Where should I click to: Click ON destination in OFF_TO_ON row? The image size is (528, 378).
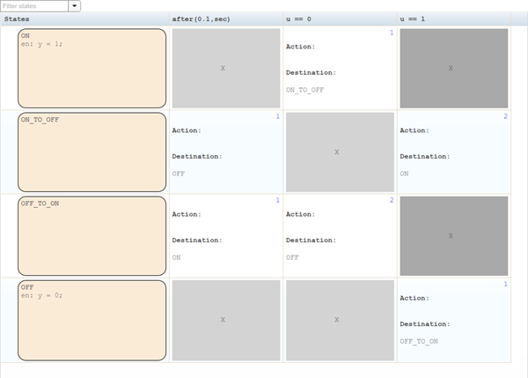click(x=177, y=257)
